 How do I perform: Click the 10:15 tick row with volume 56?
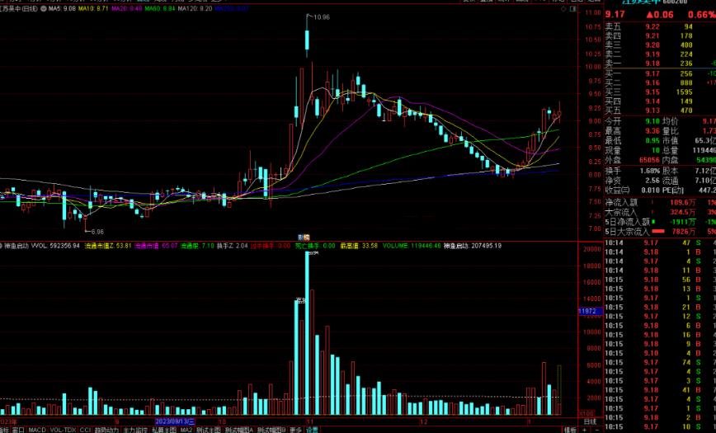click(660, 280)
